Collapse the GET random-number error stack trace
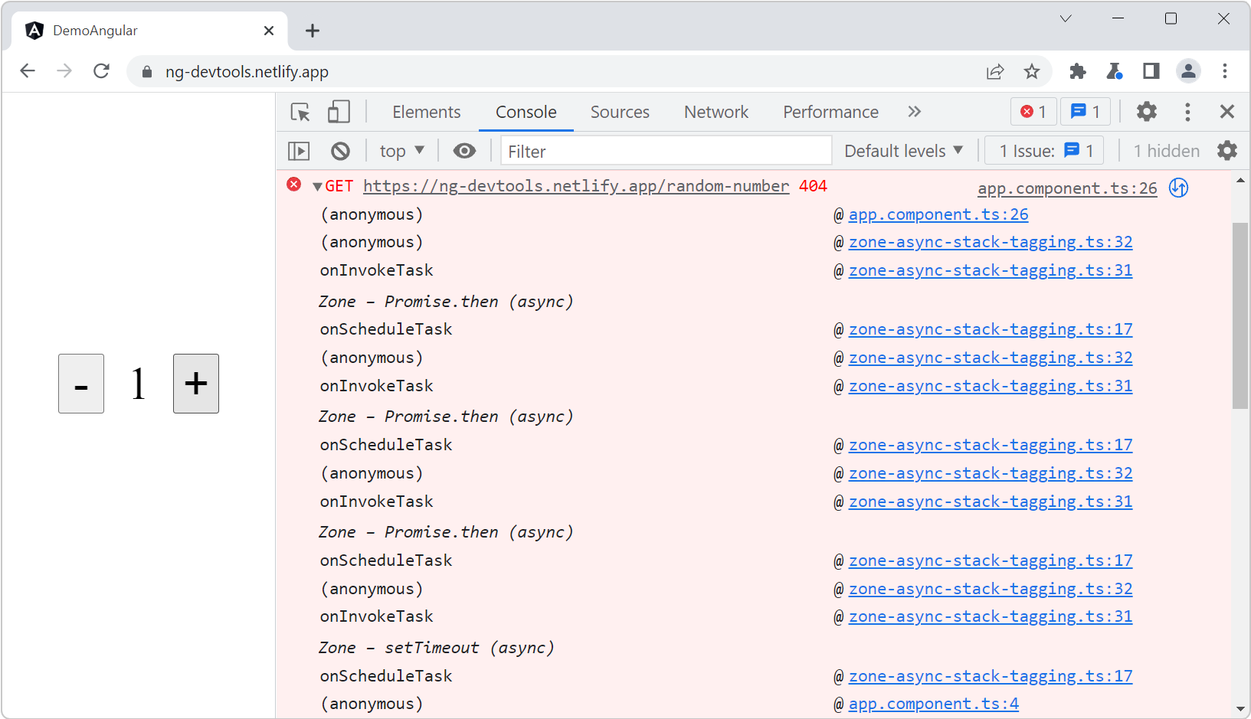The width and height of the screenshot is (1251, 719). click(x=316, y=185)
